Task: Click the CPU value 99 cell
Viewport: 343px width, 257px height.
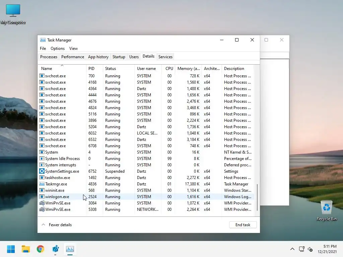Action: point(169,158)
